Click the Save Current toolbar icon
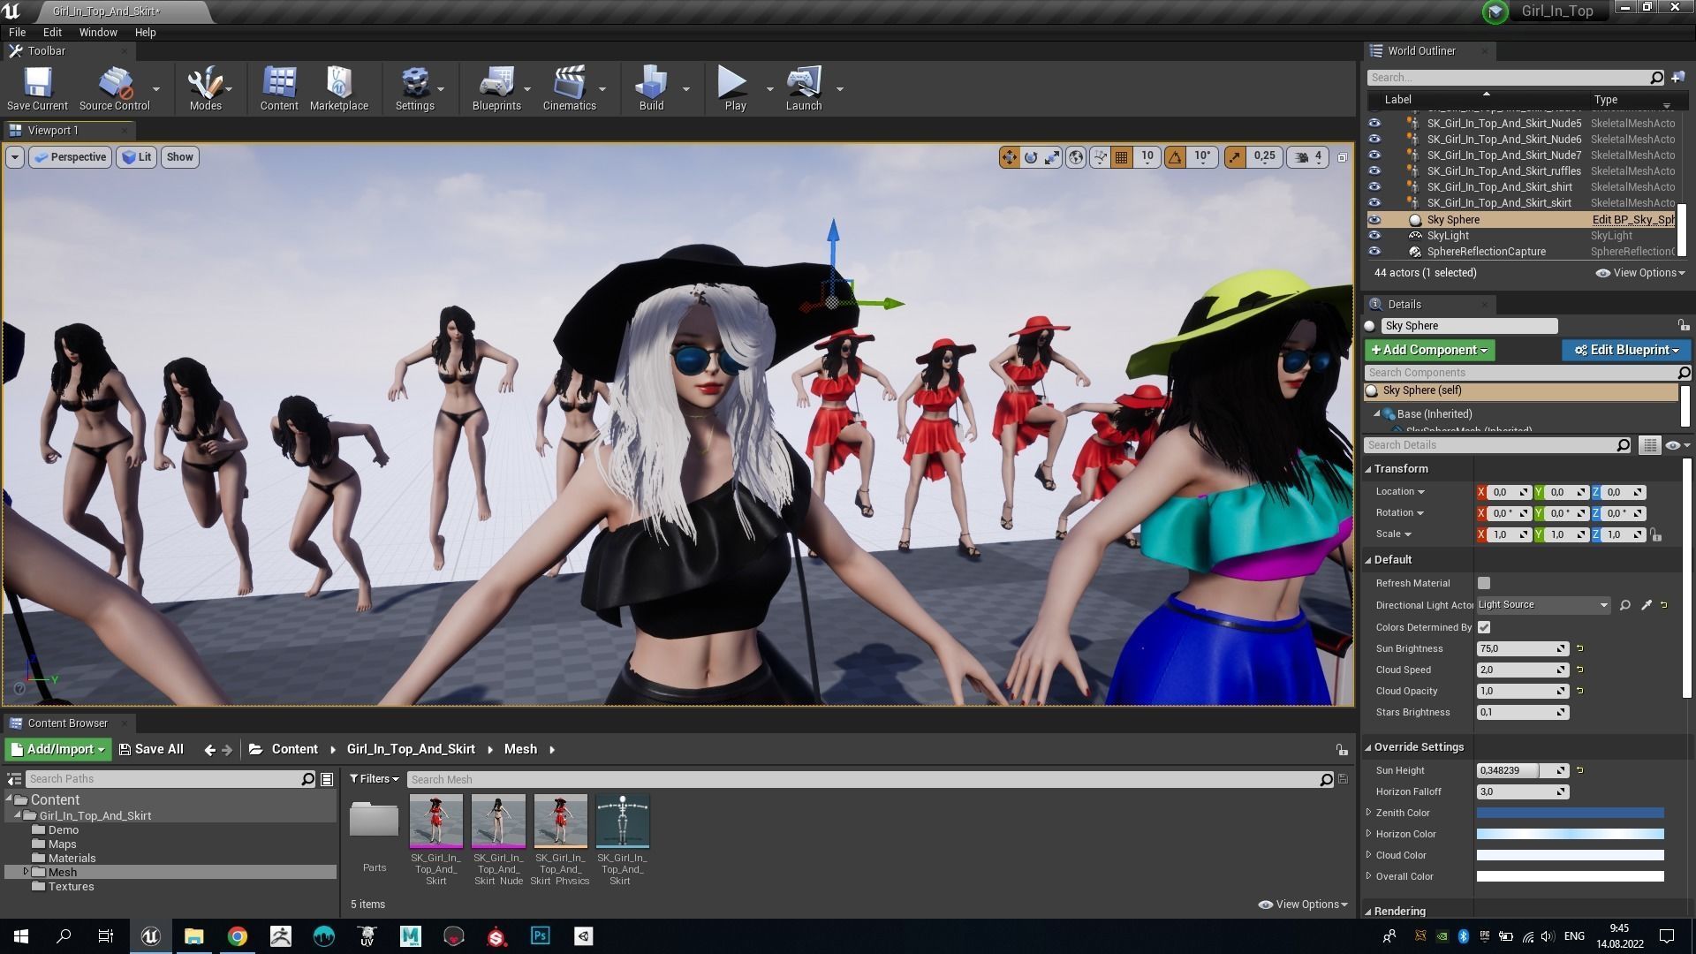Viewport: 1696px width, 954px height. pos(37,87)
